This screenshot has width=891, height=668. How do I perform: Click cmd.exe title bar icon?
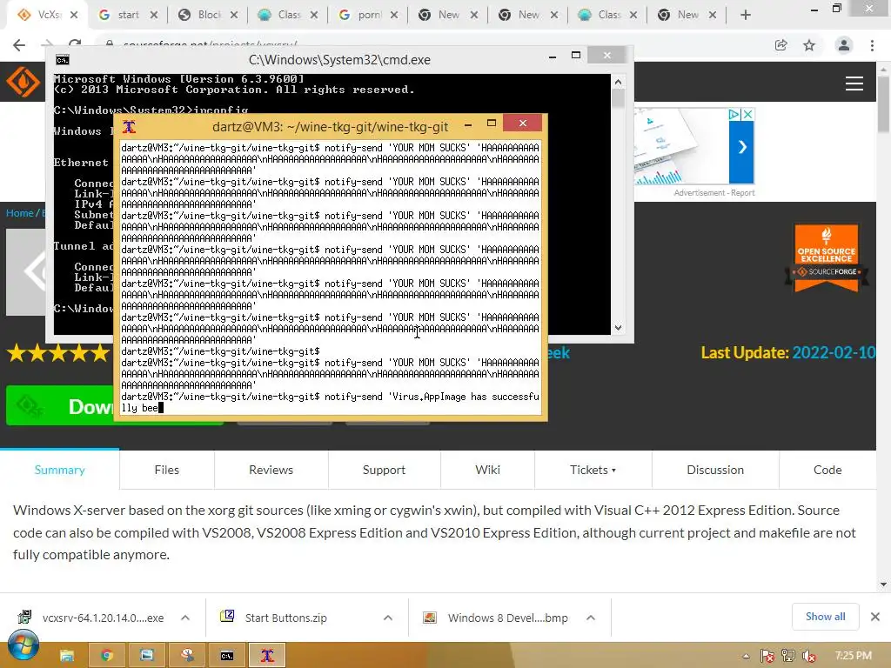[63, 60]
